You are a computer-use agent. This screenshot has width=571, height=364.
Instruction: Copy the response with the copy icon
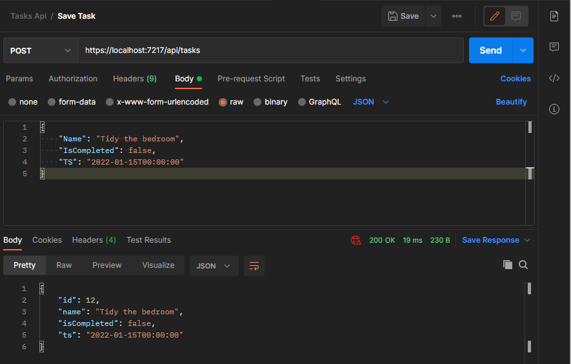[x=507, y=265]
